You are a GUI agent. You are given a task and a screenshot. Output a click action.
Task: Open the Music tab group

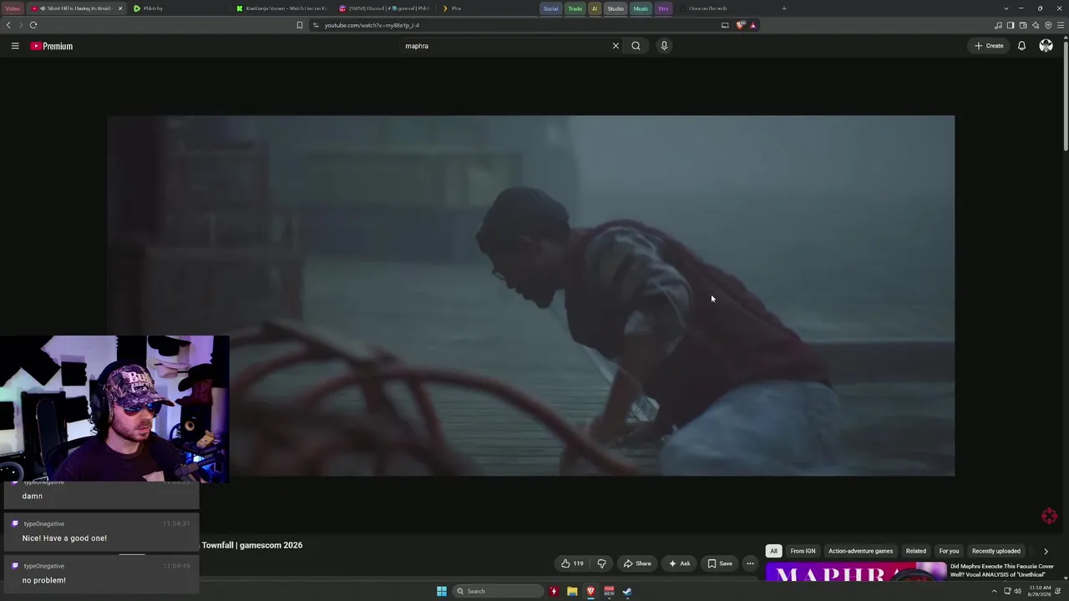tap(641, 8)
